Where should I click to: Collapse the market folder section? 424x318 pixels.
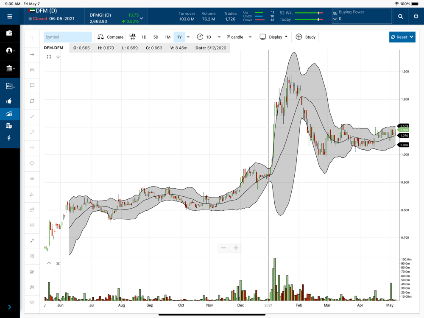coord(10,86)
